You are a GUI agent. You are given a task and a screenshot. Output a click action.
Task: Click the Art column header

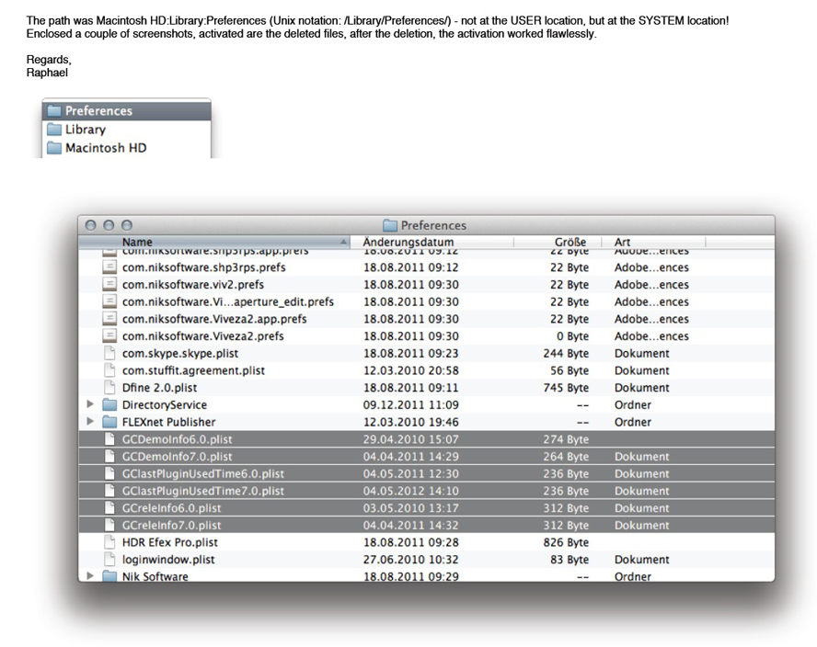pos(623,242)
